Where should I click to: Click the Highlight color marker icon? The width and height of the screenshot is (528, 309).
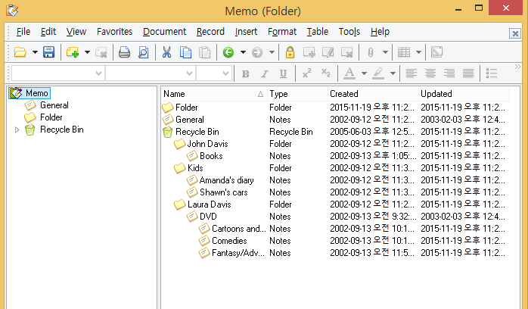pos(378,73)
